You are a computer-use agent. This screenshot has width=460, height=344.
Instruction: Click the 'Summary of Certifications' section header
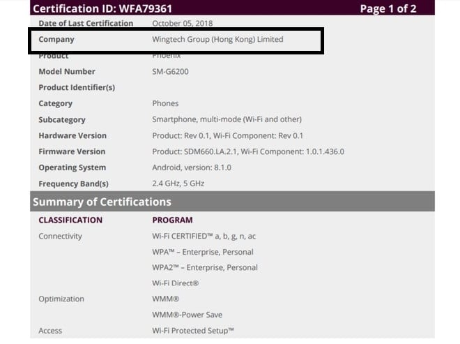click(x=102, y=202)
